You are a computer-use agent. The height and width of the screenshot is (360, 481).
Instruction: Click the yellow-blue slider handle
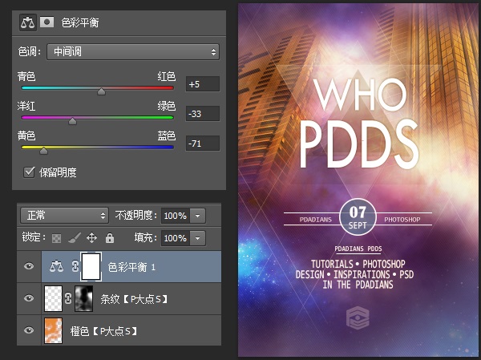(x=43, y=151)
